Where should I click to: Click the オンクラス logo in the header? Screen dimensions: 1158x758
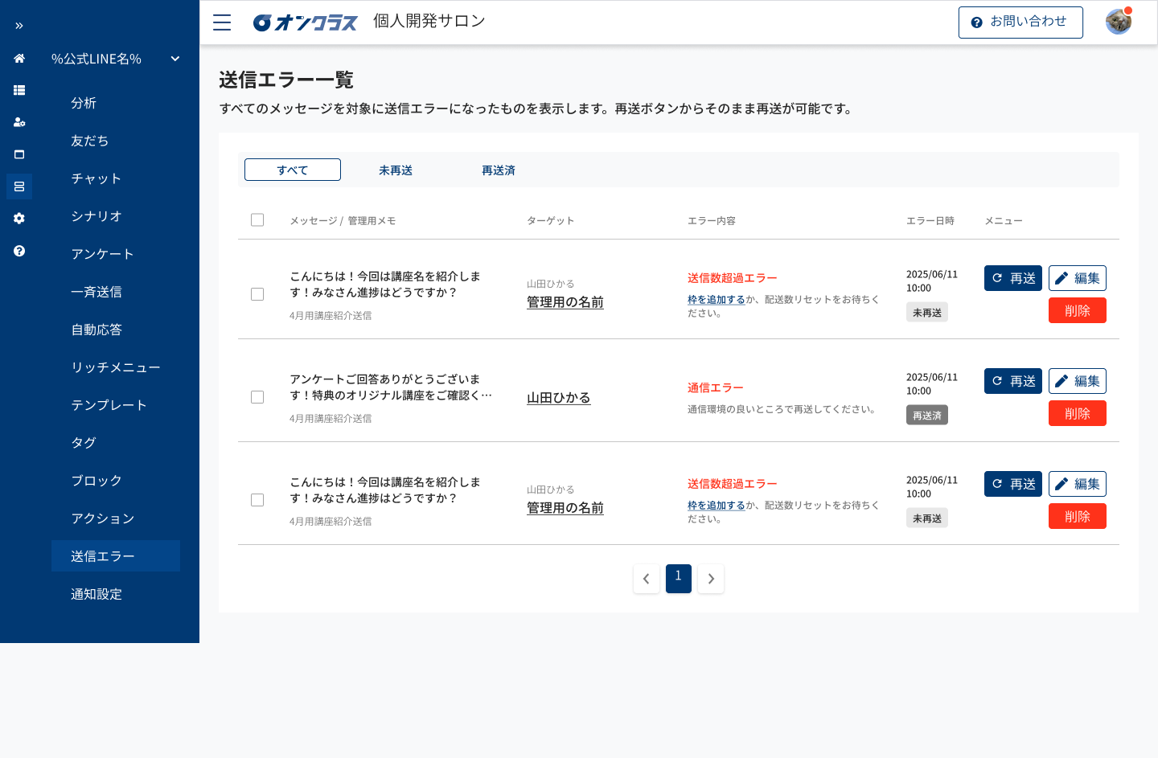pos(306,22)
